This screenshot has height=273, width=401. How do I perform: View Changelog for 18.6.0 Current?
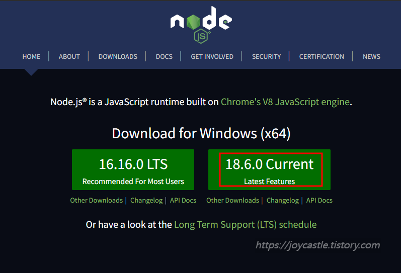tap(283, 201)
